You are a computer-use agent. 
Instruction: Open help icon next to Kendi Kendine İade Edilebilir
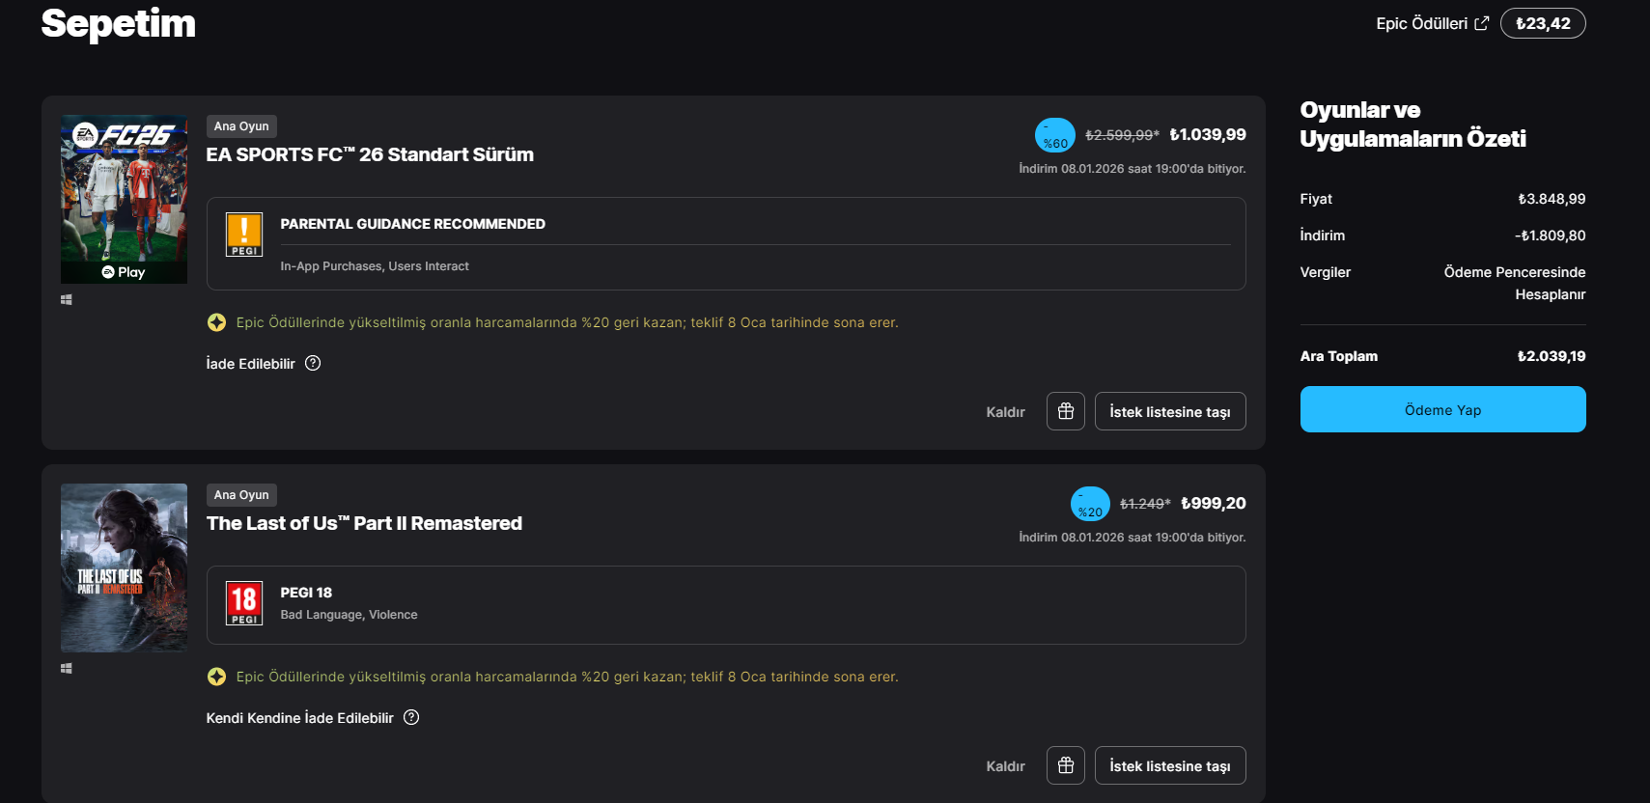coord(411,717)
